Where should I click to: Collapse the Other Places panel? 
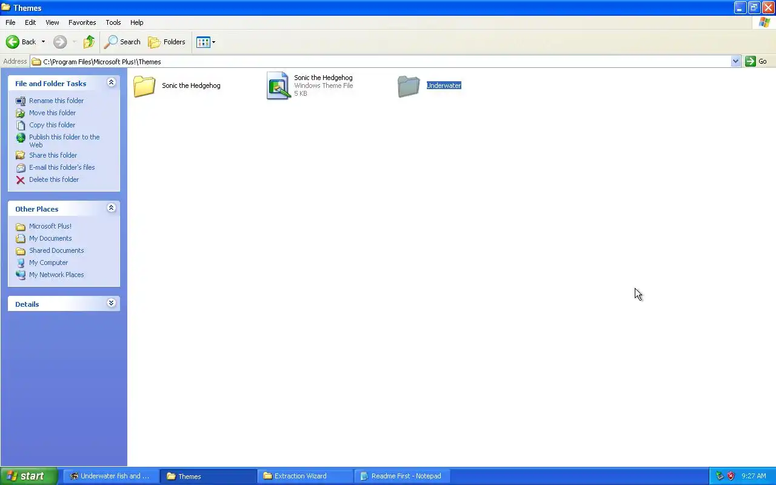pyautogui.click(x=111, y=208)
